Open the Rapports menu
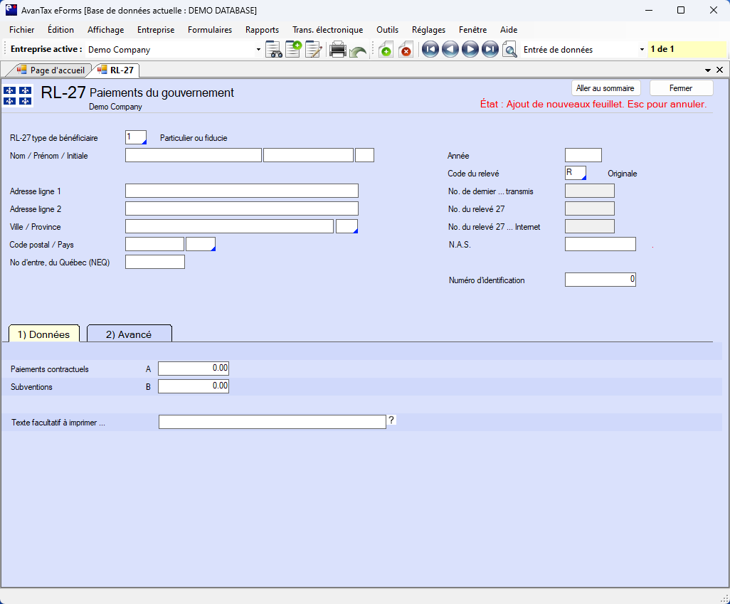This screenshot has height=604, width=730. coord(262,30)
